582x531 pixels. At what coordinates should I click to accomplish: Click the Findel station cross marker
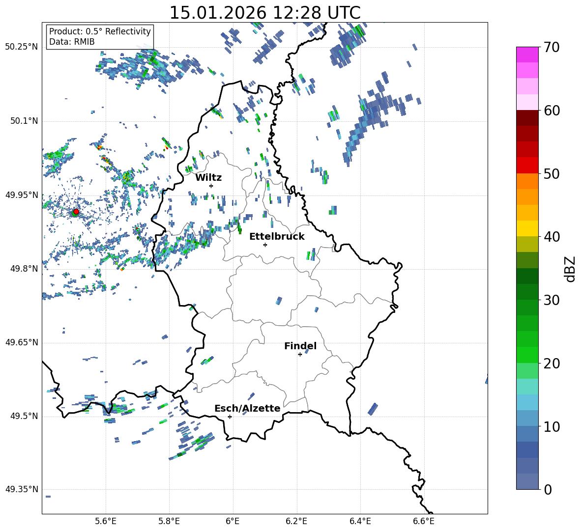(300, 355)
